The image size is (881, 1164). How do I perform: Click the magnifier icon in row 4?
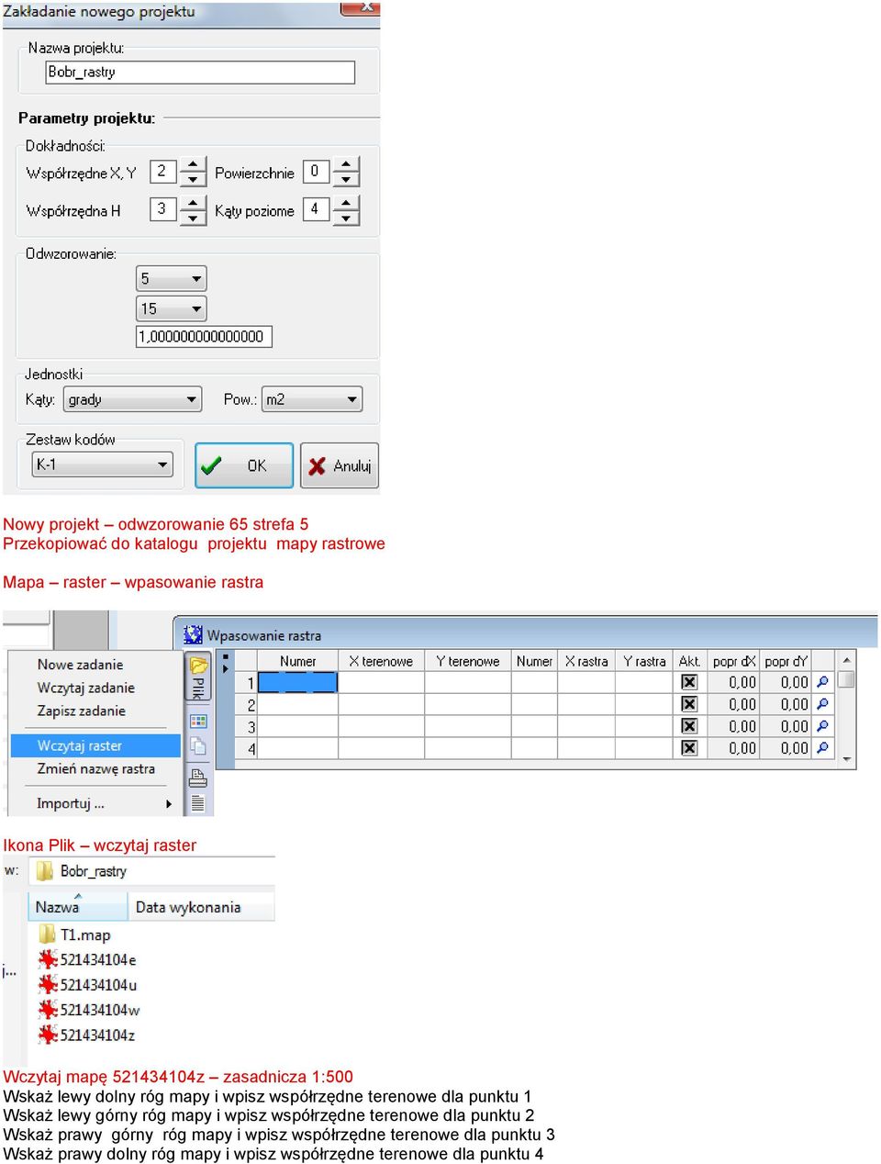pyautogui.click(x=823, y=748)
